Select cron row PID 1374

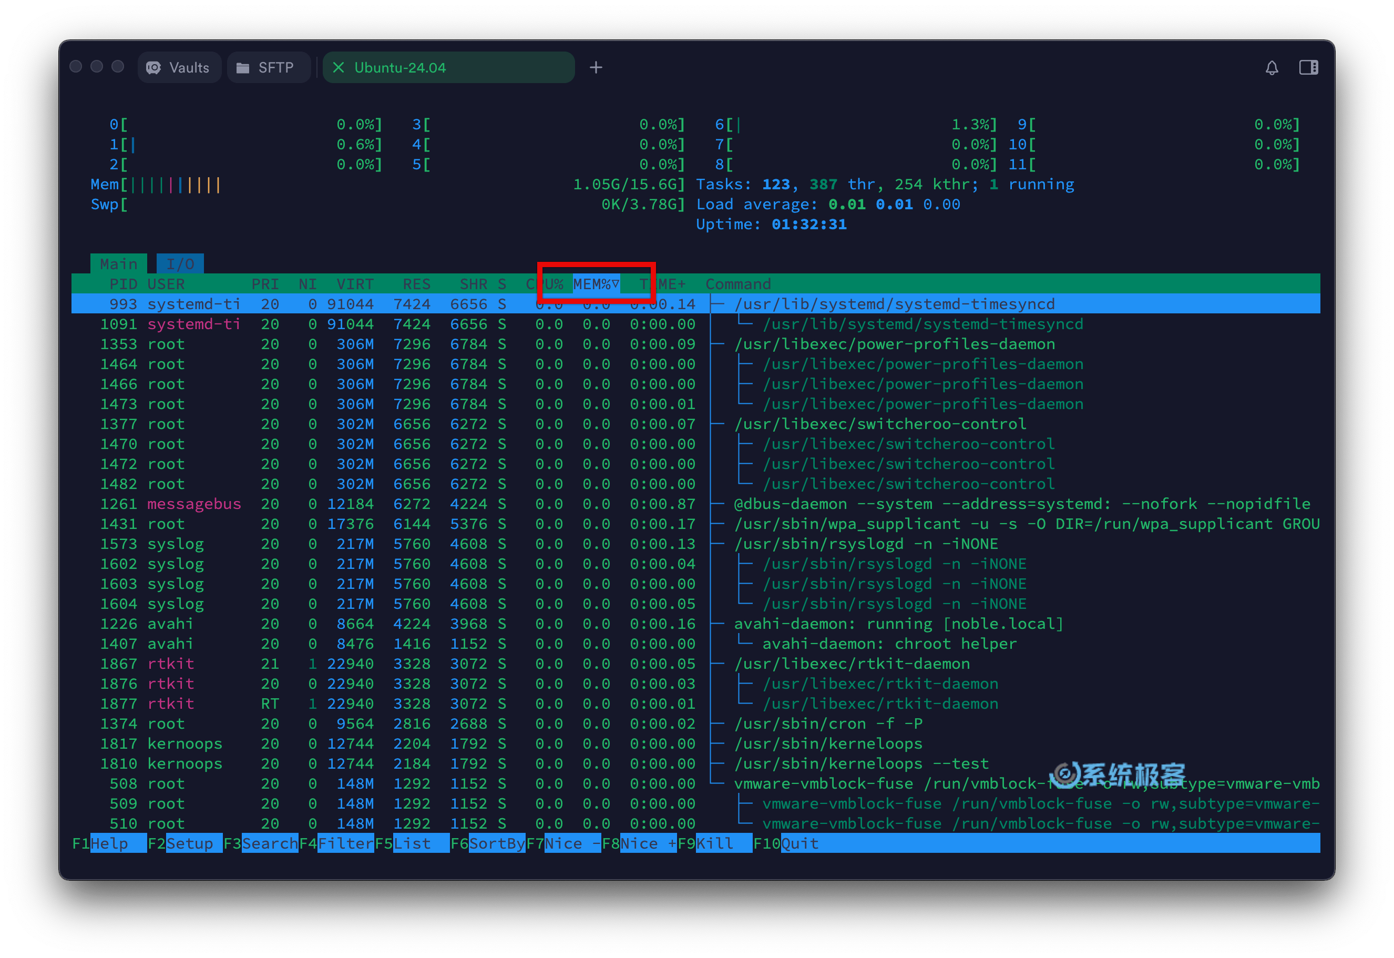695,723
